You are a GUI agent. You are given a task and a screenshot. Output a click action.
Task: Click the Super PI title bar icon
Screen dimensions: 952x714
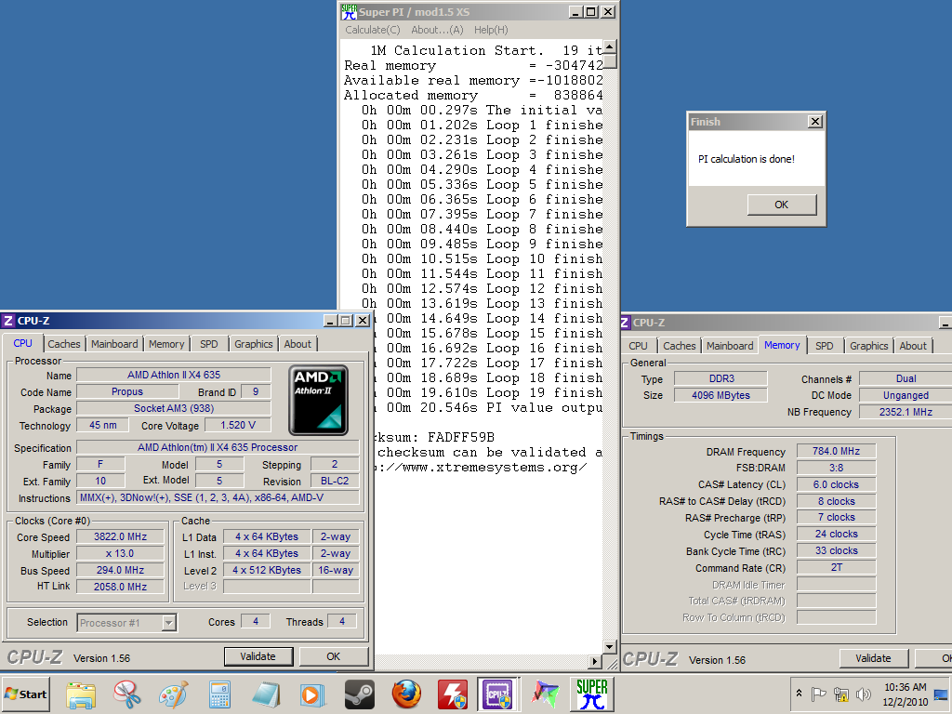[x=350, y=11]
